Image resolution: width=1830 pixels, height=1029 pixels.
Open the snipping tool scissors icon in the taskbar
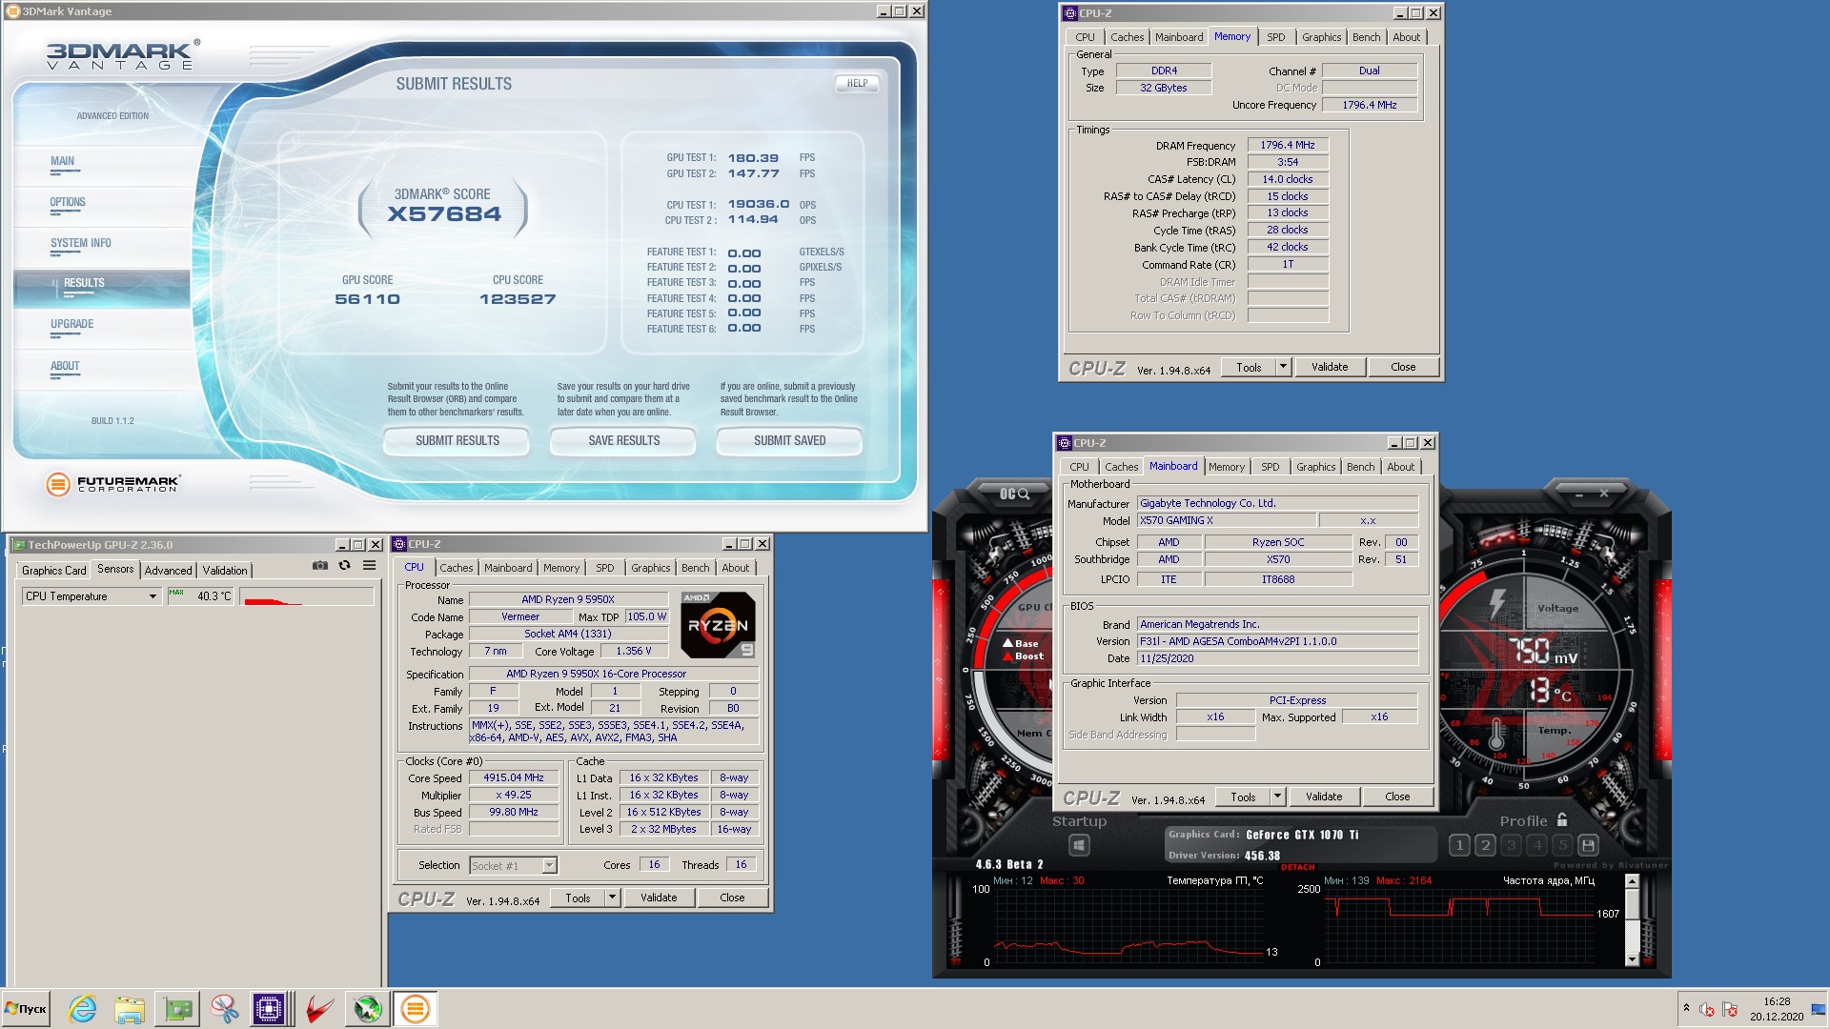click(224, 1009)
